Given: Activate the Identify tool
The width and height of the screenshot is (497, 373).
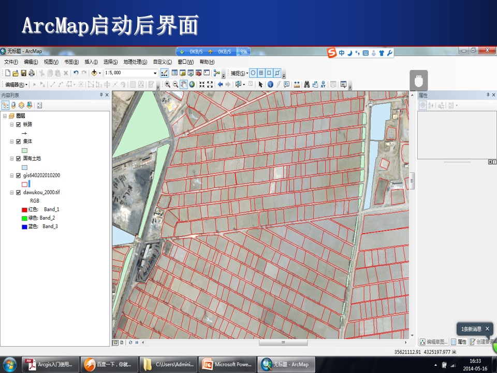Looking at the screenshot, I should (270, 84).
